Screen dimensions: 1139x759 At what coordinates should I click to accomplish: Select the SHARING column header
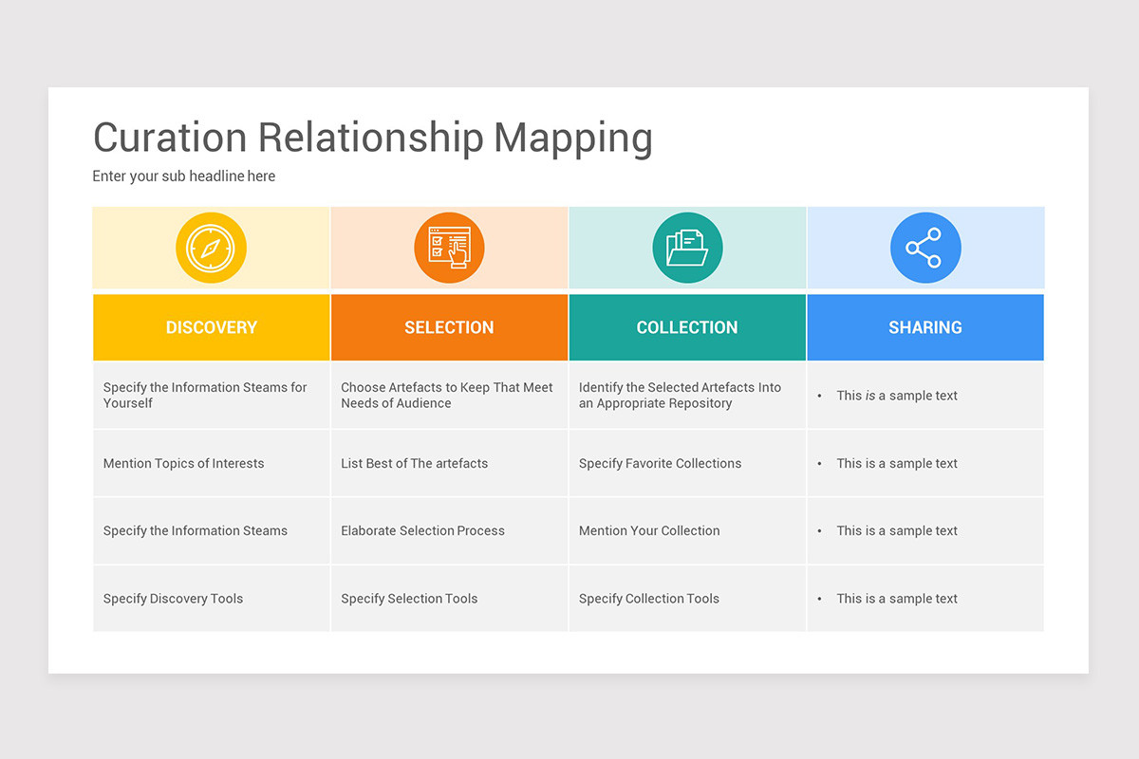925,326
